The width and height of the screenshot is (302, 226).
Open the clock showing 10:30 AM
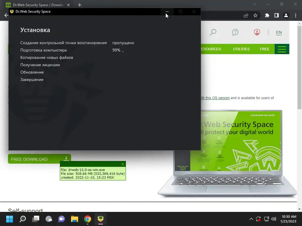click(x=288, y=219)
